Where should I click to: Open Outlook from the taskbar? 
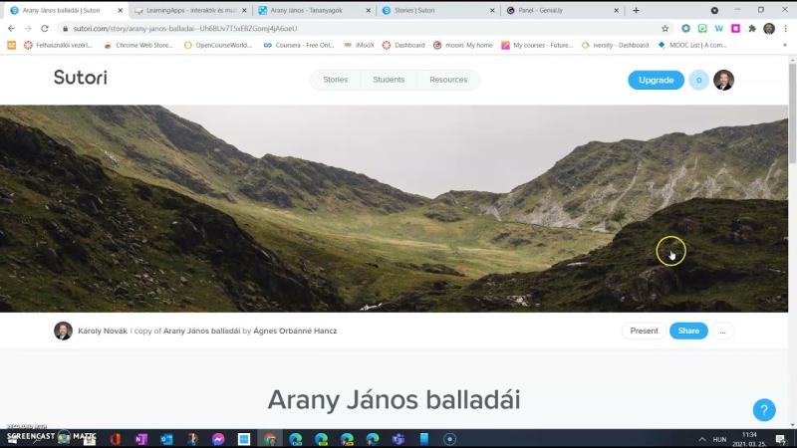coord(166,439)
